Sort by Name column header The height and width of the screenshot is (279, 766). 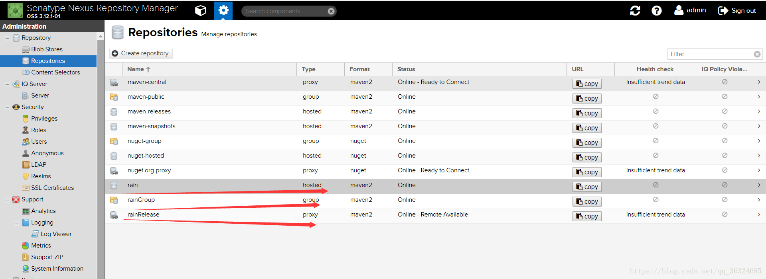[209, 69]
